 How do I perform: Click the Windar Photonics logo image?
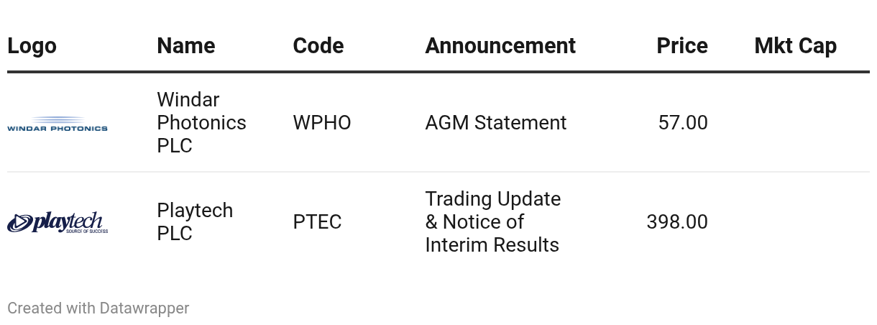(58, 124)
